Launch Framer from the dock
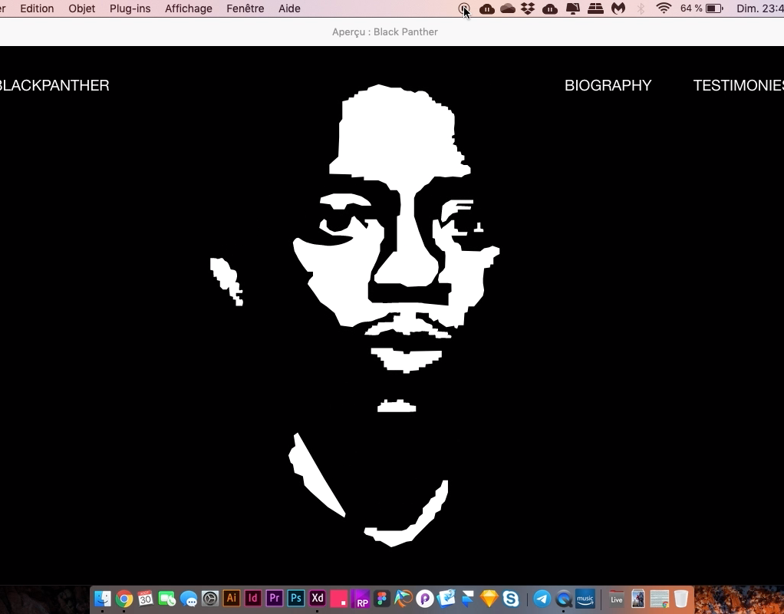784x614 pixels. [468, 599]
